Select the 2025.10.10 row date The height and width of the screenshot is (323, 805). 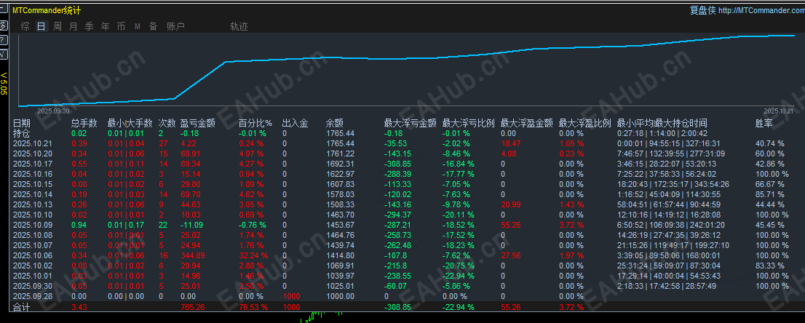pyautogui.click(x=32, y=215)
